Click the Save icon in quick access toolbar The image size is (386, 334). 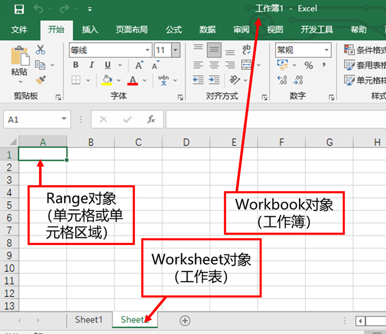pos(19,10)
